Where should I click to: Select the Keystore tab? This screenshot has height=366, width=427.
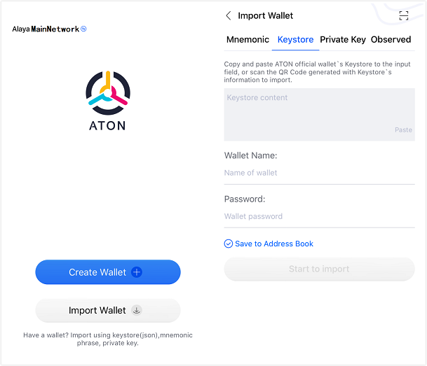295,39
